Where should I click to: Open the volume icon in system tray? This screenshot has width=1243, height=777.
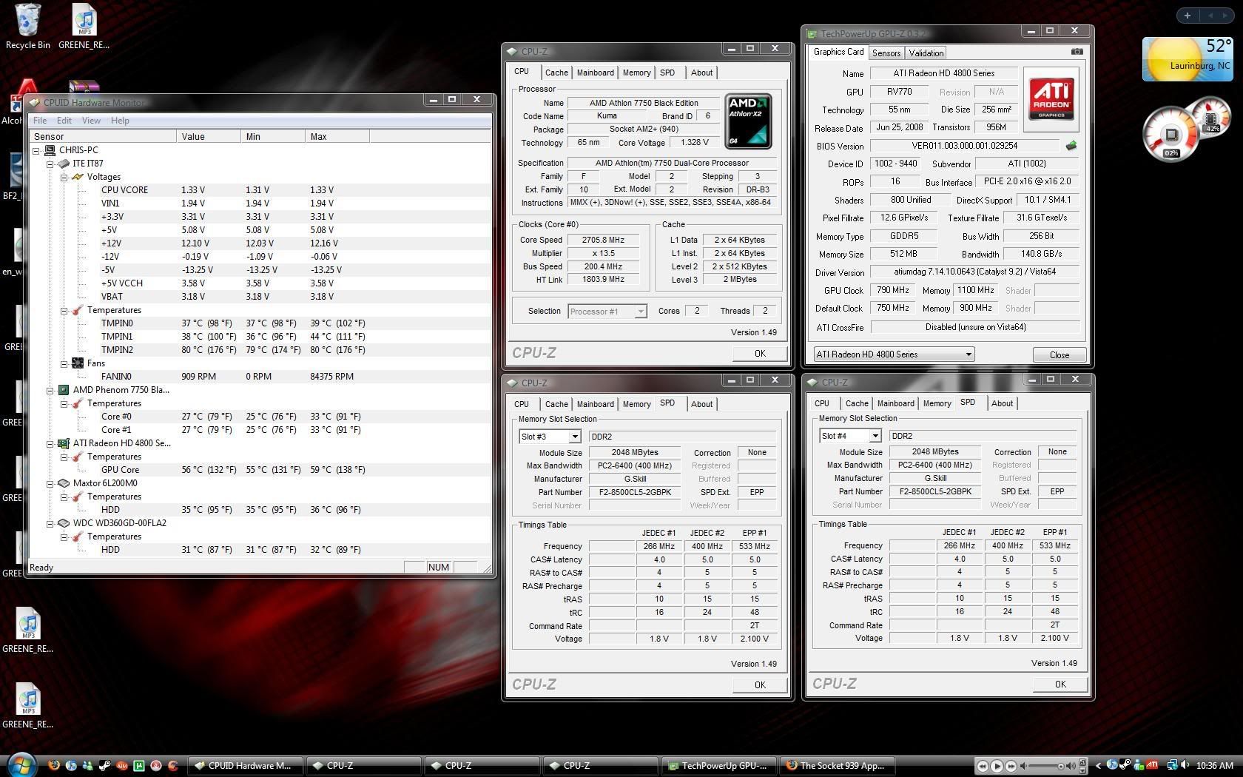click(1186, 765)
